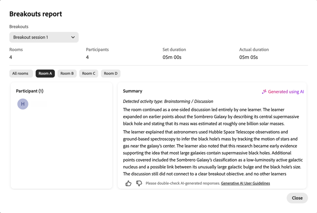Give thumbs down to the AI summary

(139, 183)
